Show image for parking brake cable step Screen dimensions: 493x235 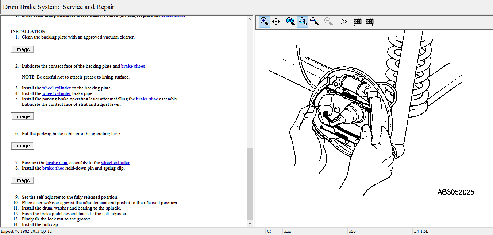23,146
